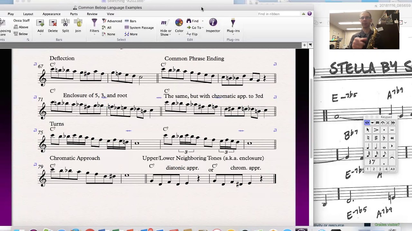412x231 pixels.
Task: Select the flat accidental on Keypad
Action: (384, 138)
